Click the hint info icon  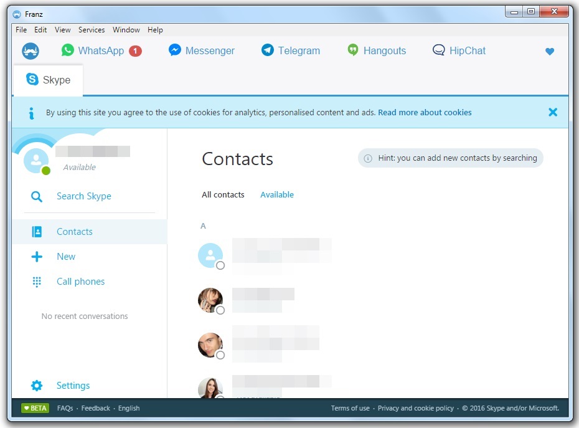click(x=368, y=159)
